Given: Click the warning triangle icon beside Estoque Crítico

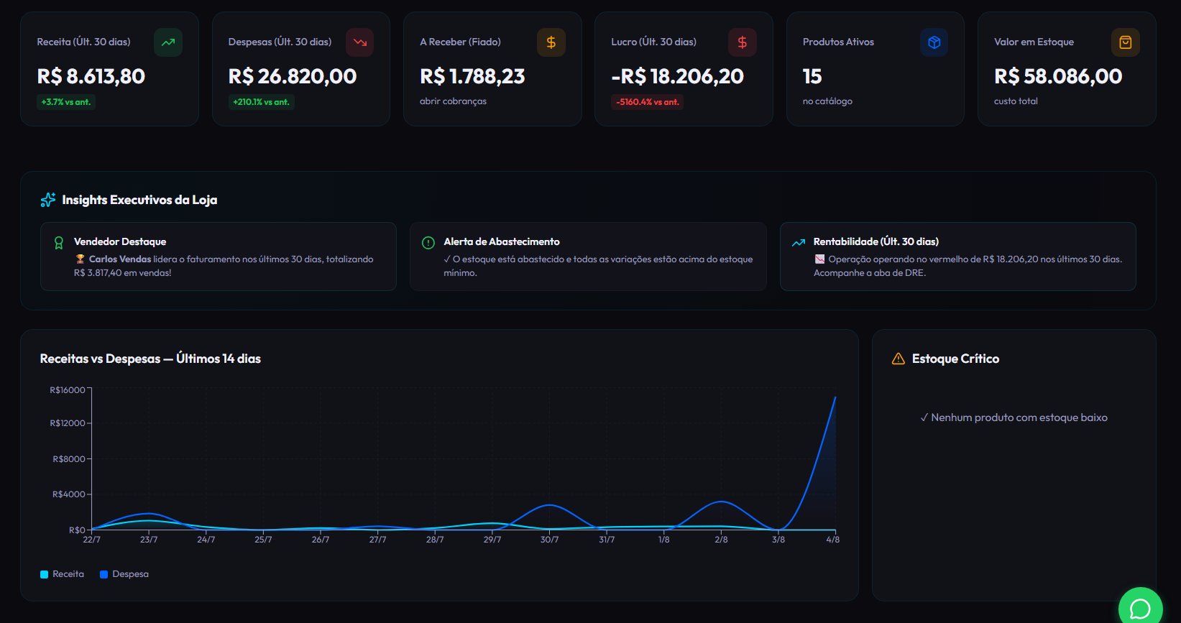Looking at the screenshot, I should click(899, 359).
